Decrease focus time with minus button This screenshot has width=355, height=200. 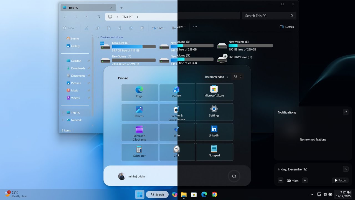281,181
